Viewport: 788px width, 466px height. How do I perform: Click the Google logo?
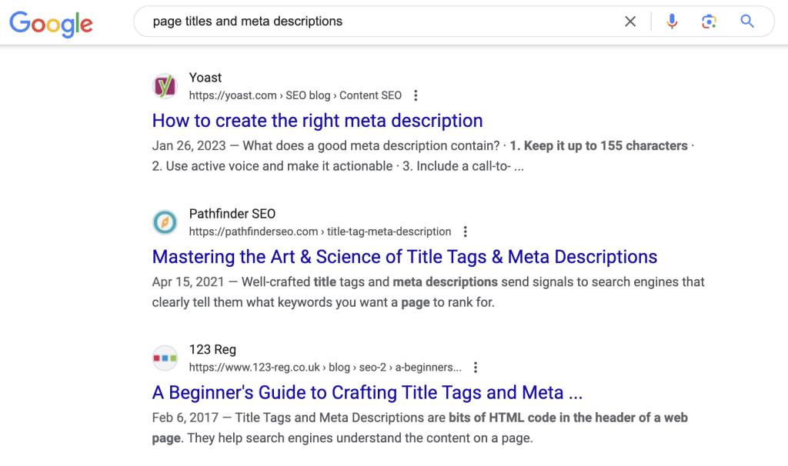pyautogui.click(x=51, y=23)
